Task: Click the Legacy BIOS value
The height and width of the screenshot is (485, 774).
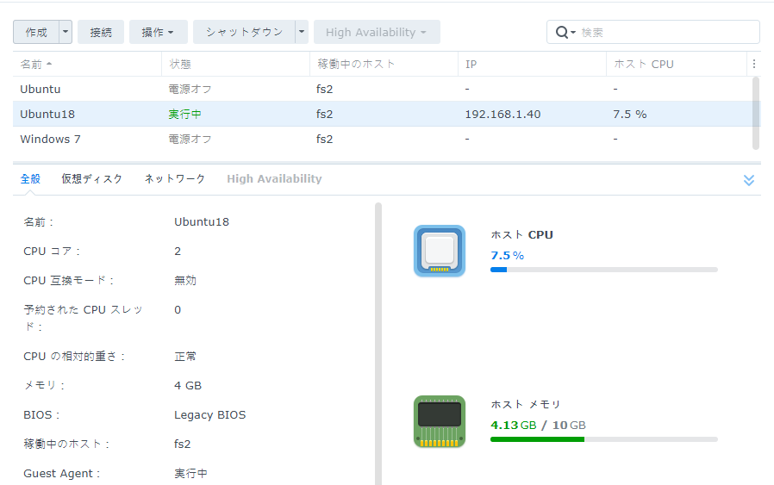Action: point(209,415)
